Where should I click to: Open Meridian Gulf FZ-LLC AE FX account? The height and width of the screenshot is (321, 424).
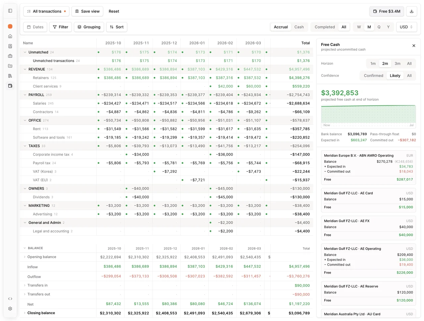click(368, 228)
